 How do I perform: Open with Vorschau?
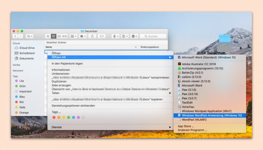[210, 107]
